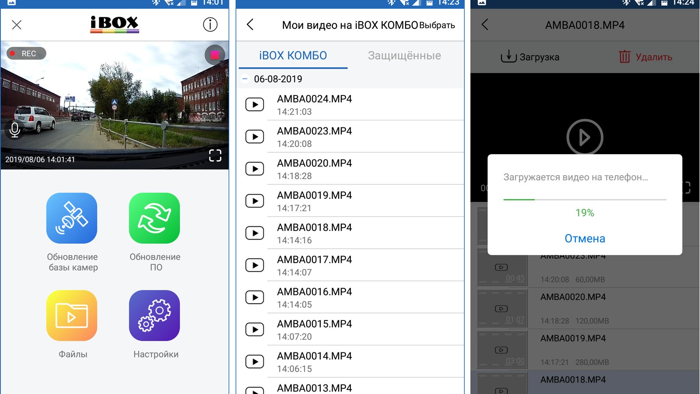Screen dimensions: 700x394
Task: Open camera database update (Обновление базы камер)
Action: 72,232
